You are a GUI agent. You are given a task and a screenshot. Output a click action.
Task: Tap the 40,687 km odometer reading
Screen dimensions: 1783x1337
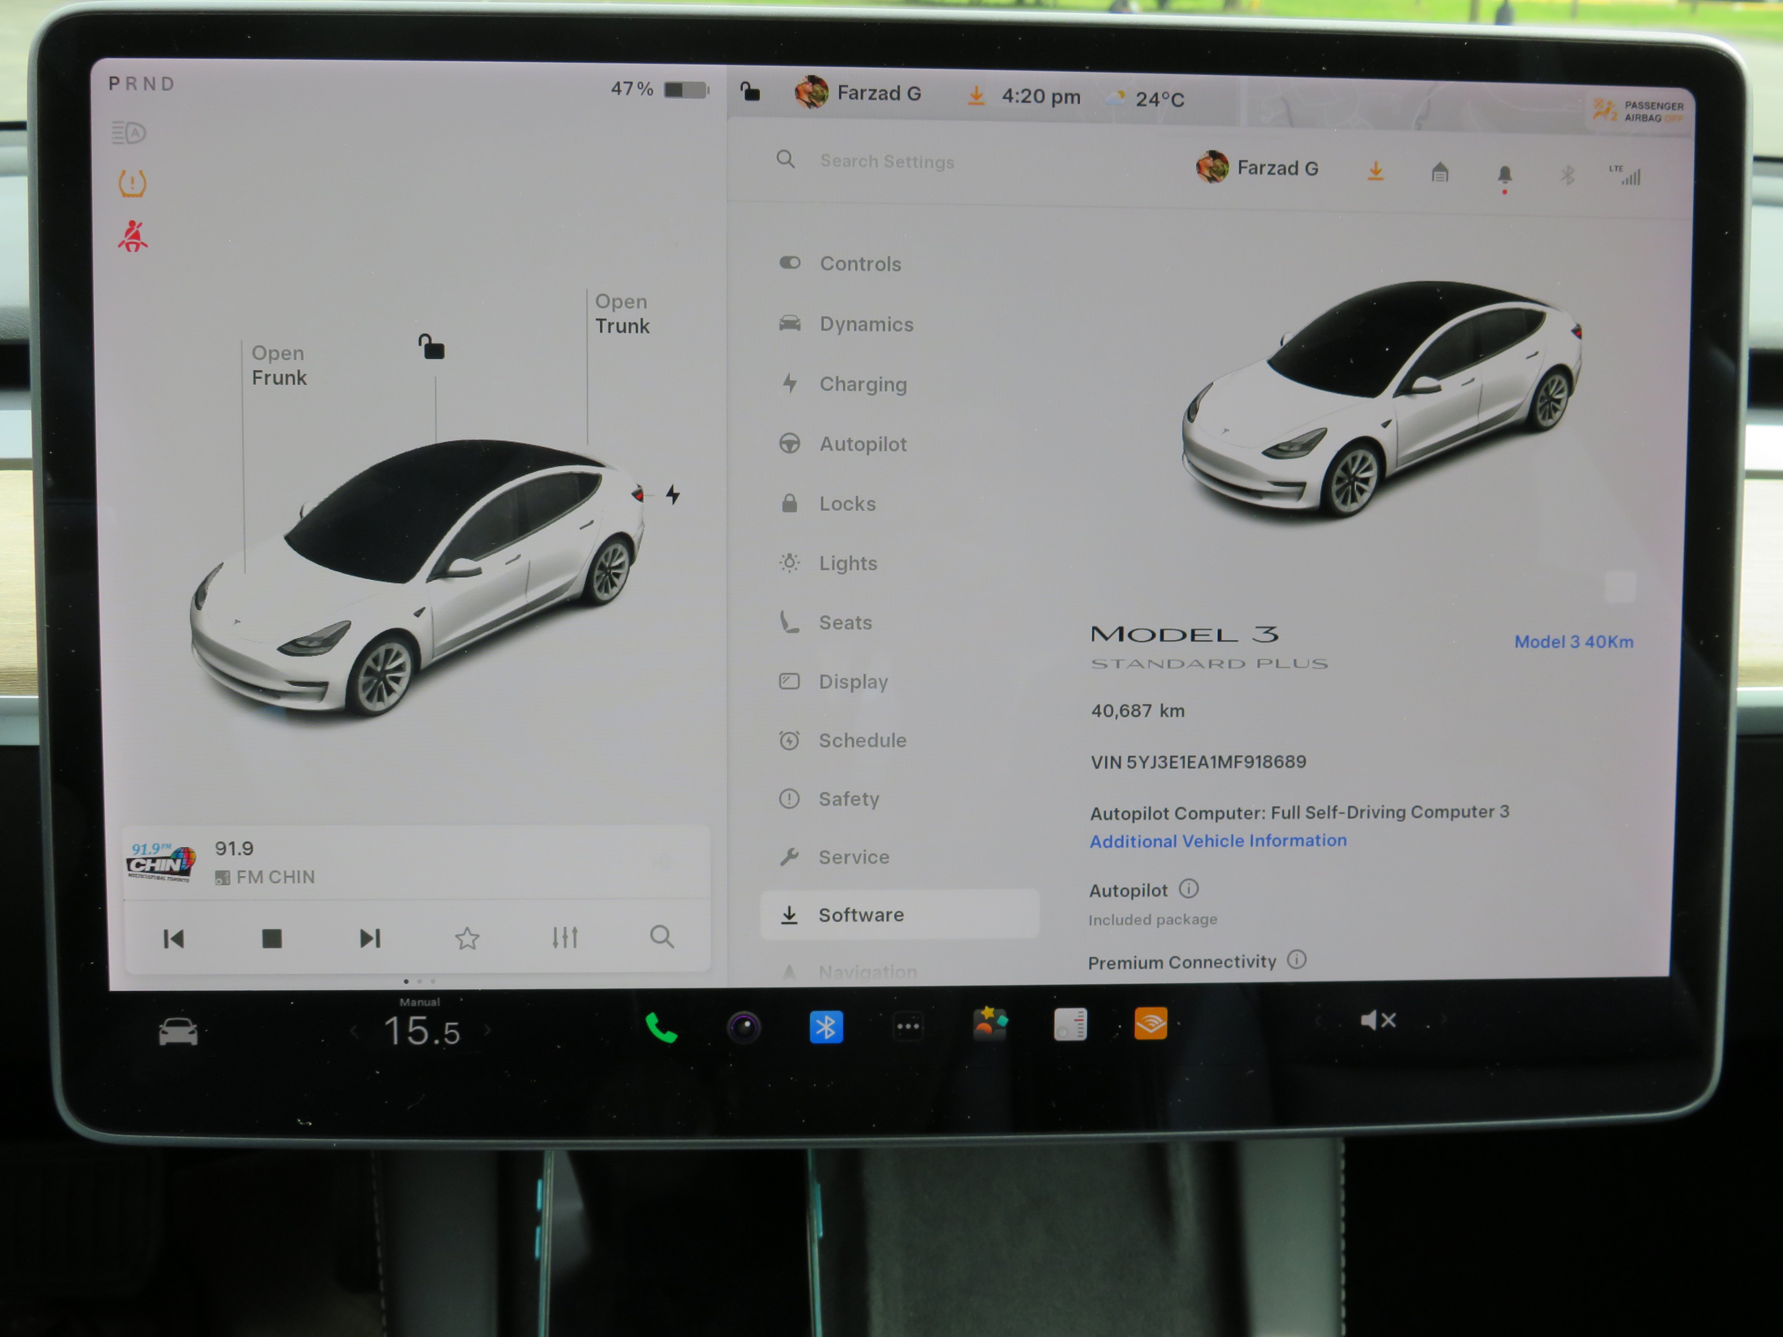click(x=1137, y=711)
